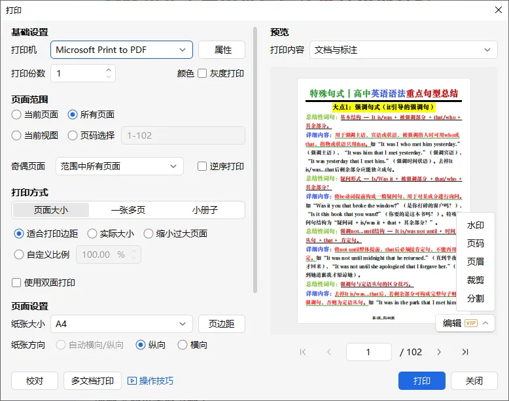The image size is (509, 401).
Task: Choose 分割 from edit menu
Action: 475,298
